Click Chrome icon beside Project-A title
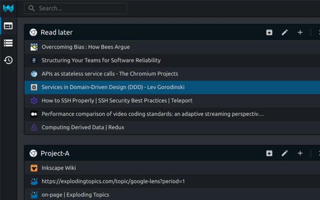 pyautogui.click(x=33, y=153)
